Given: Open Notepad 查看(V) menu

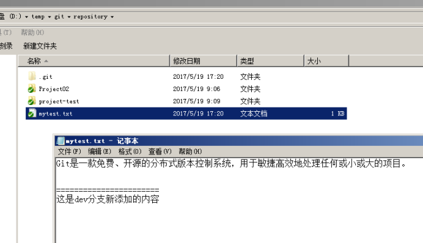Looking at the screenshot, I should [x=160, y=151].
